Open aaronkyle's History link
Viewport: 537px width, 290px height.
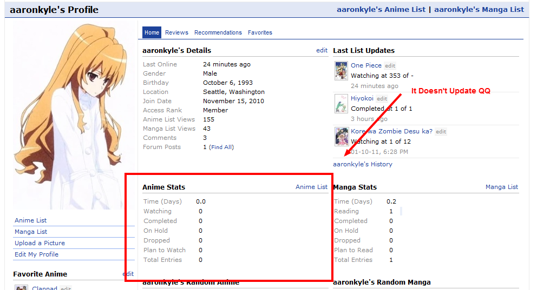tap(363, 164)
